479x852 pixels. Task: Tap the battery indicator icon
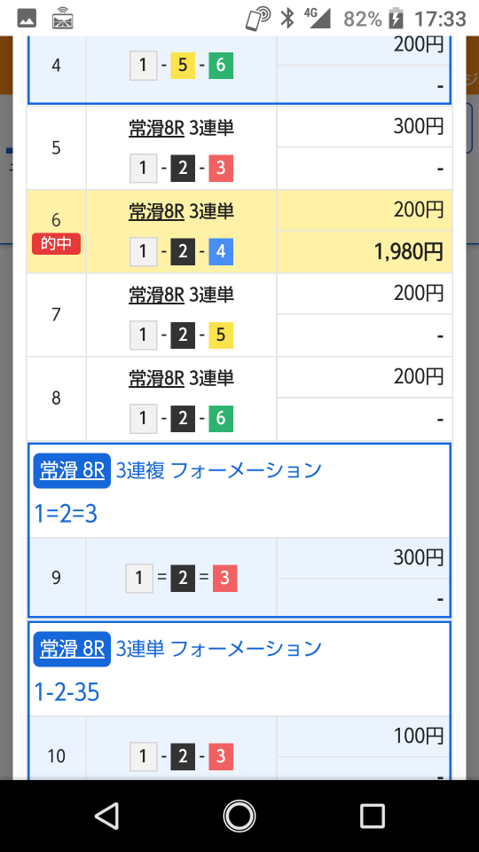[x=397, y=19]
